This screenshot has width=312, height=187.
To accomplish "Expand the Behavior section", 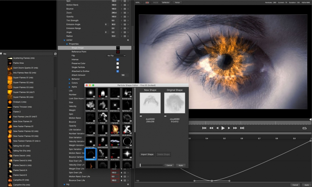I will pos(69,79).
